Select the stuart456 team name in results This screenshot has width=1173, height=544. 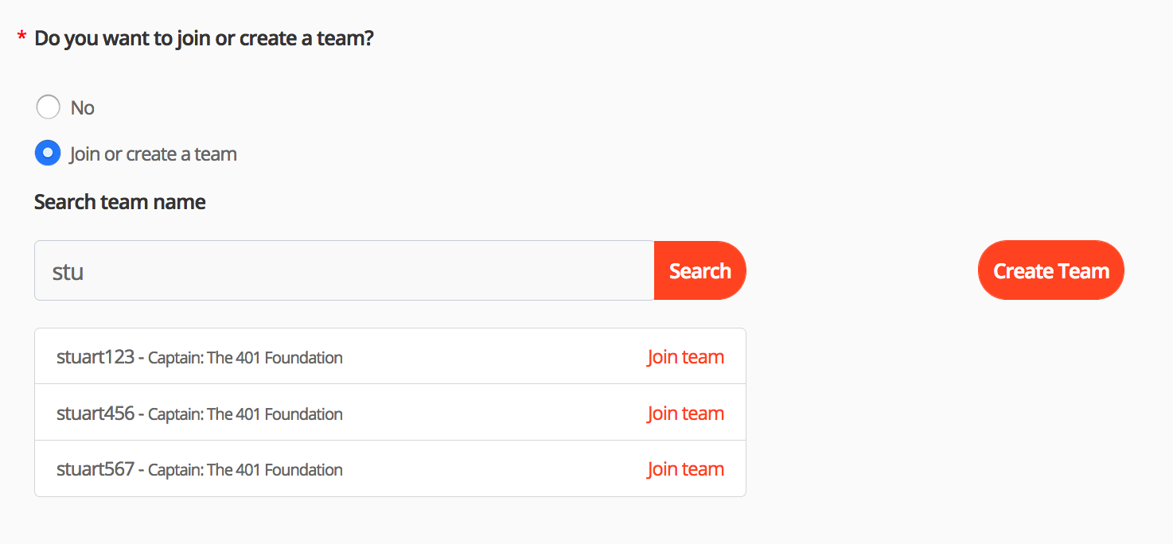(x=95, y=414)
